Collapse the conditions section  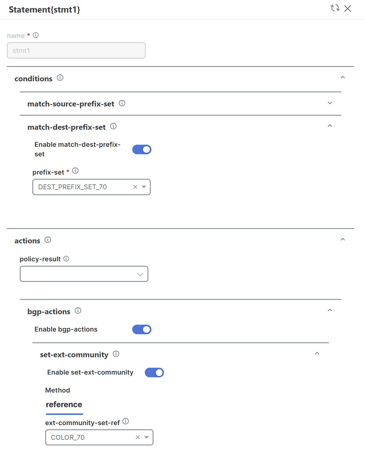(x=343, y=77)
